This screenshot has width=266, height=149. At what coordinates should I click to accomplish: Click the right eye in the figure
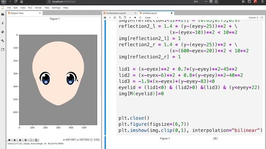coord(71,78)
